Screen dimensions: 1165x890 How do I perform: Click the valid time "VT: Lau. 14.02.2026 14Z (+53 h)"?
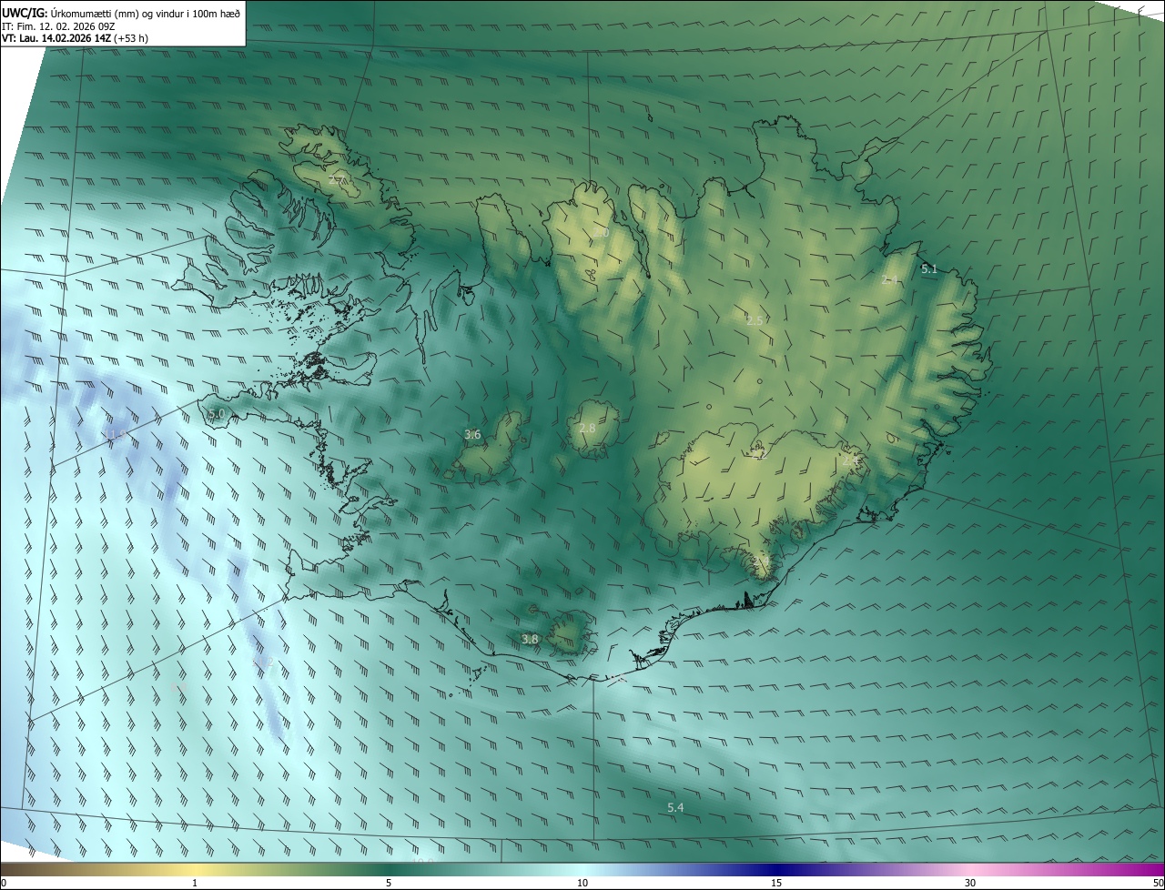coord(75,38)
